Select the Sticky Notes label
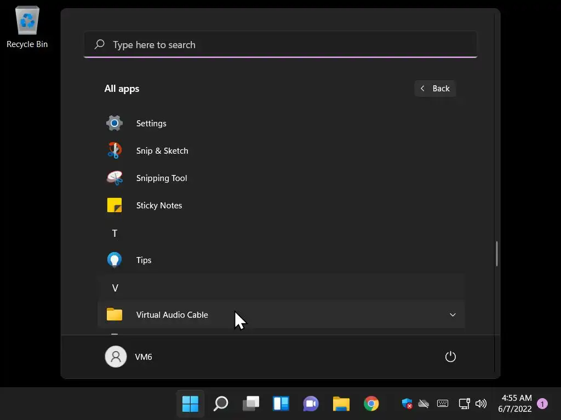561x420 pixels. pyautogui.click(x=159, y=206)
